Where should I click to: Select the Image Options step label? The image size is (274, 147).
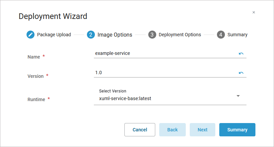pos(115,35)
